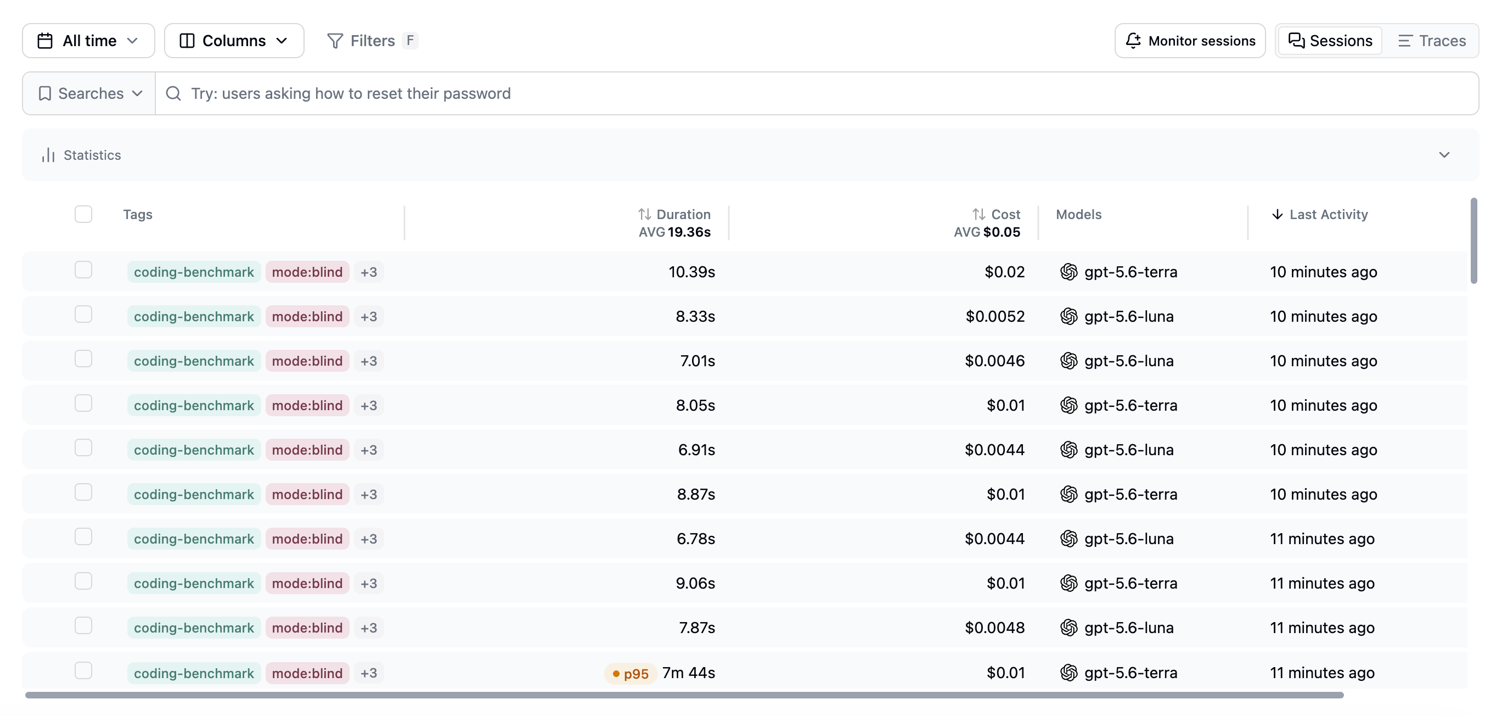The image size is (1496, 716).
Task: Expand +3 tags in the 10.39s row
Action: click(x=369, y=272)
